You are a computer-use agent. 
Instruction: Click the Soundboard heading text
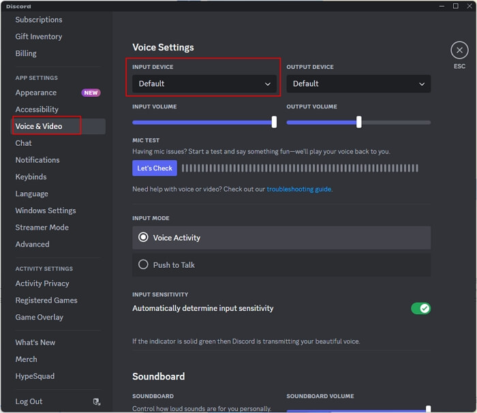159,376
